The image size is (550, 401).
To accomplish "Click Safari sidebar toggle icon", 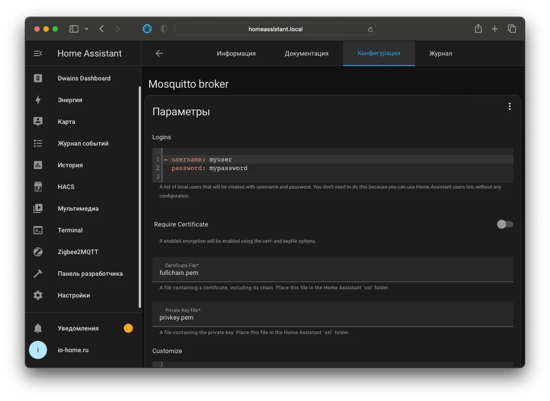I will click(x=74, y=29).
